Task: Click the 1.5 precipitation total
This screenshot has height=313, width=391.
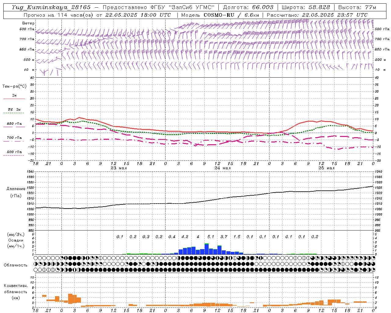Action: (x=237, y=237)
